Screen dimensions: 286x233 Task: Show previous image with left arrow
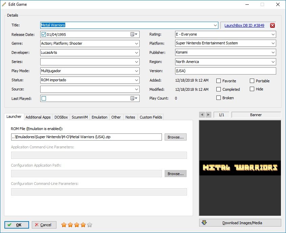click(x=202, y=115)
